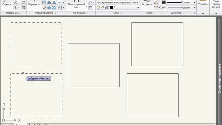Open the thin-line Послою linetype dropdown
Image resolution: width=222 pixels, height=125 pixels.
[181, 8]
